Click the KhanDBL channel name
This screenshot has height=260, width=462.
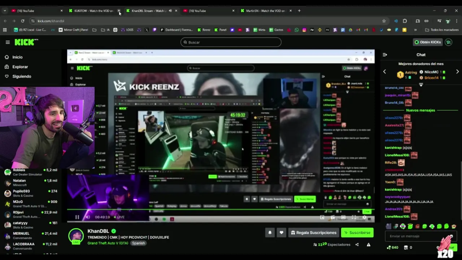tap(98, 231)
